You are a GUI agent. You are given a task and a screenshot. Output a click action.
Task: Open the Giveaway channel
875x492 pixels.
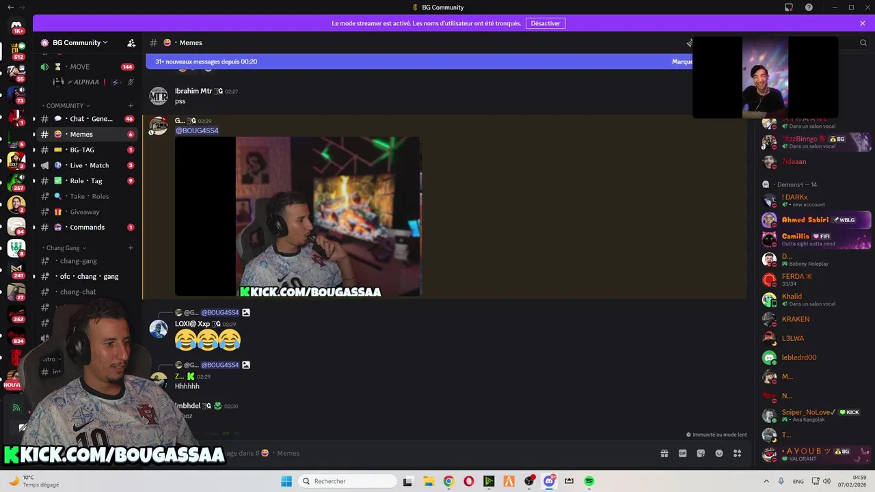(87, 212)
